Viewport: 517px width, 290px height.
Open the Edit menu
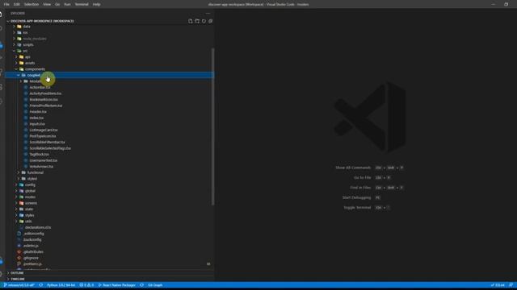(x=17, y=4)
